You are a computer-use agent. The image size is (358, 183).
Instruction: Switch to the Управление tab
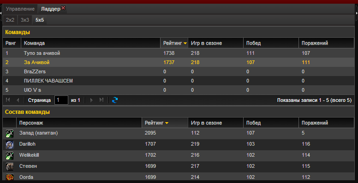(x=20, y=9)
